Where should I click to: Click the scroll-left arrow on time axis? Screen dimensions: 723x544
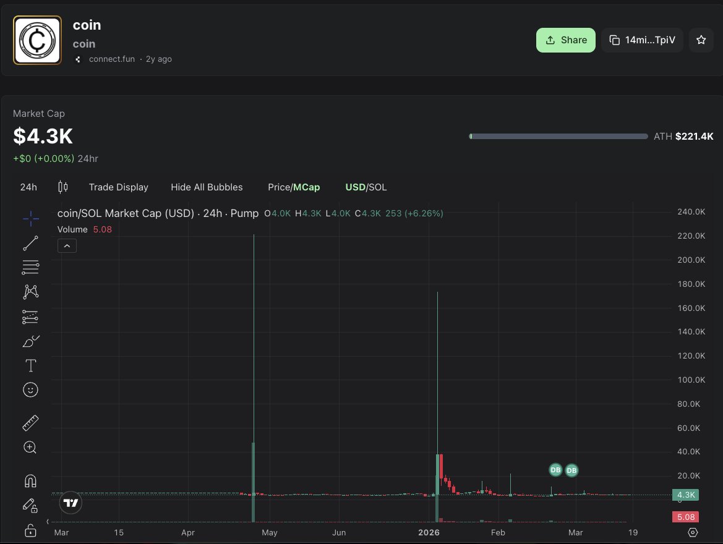[48, 521]
